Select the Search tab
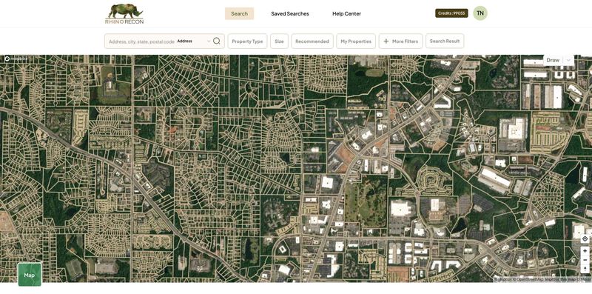This screenshot has height=294, width=592. click(x=239, y=13)
